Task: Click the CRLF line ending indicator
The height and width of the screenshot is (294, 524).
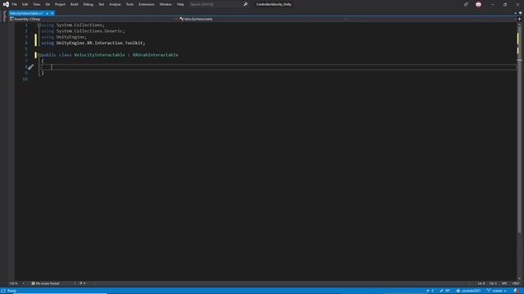Action: click(x=516, y=283)
